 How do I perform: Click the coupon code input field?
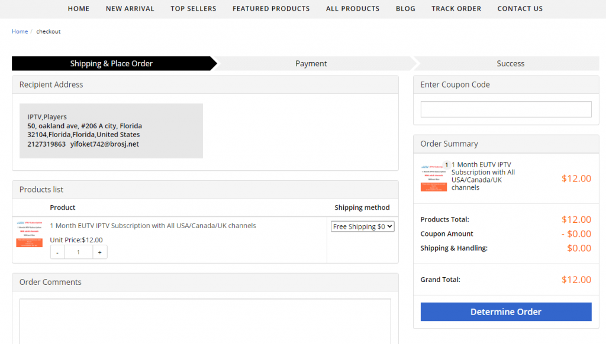pos(506,109)
